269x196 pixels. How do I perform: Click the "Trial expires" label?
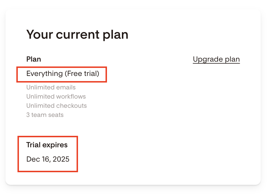pos(47,145)
